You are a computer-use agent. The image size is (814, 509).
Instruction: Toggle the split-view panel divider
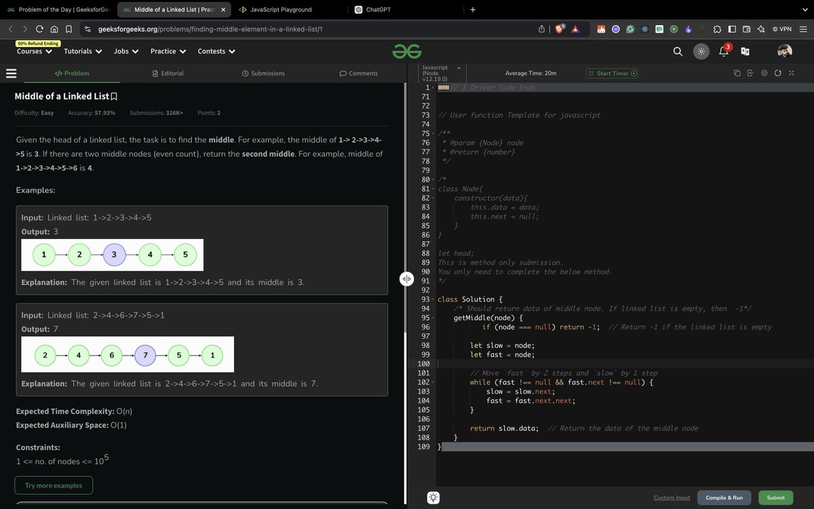pyautogui.click(x=406, y=278)
